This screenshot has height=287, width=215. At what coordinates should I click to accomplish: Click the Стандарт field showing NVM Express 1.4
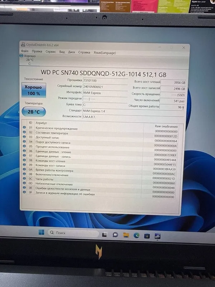point(133,111)
